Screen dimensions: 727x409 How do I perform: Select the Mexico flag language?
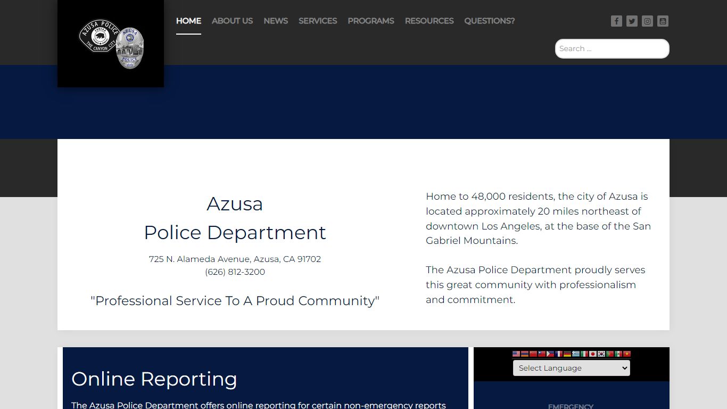coord(618,354)
